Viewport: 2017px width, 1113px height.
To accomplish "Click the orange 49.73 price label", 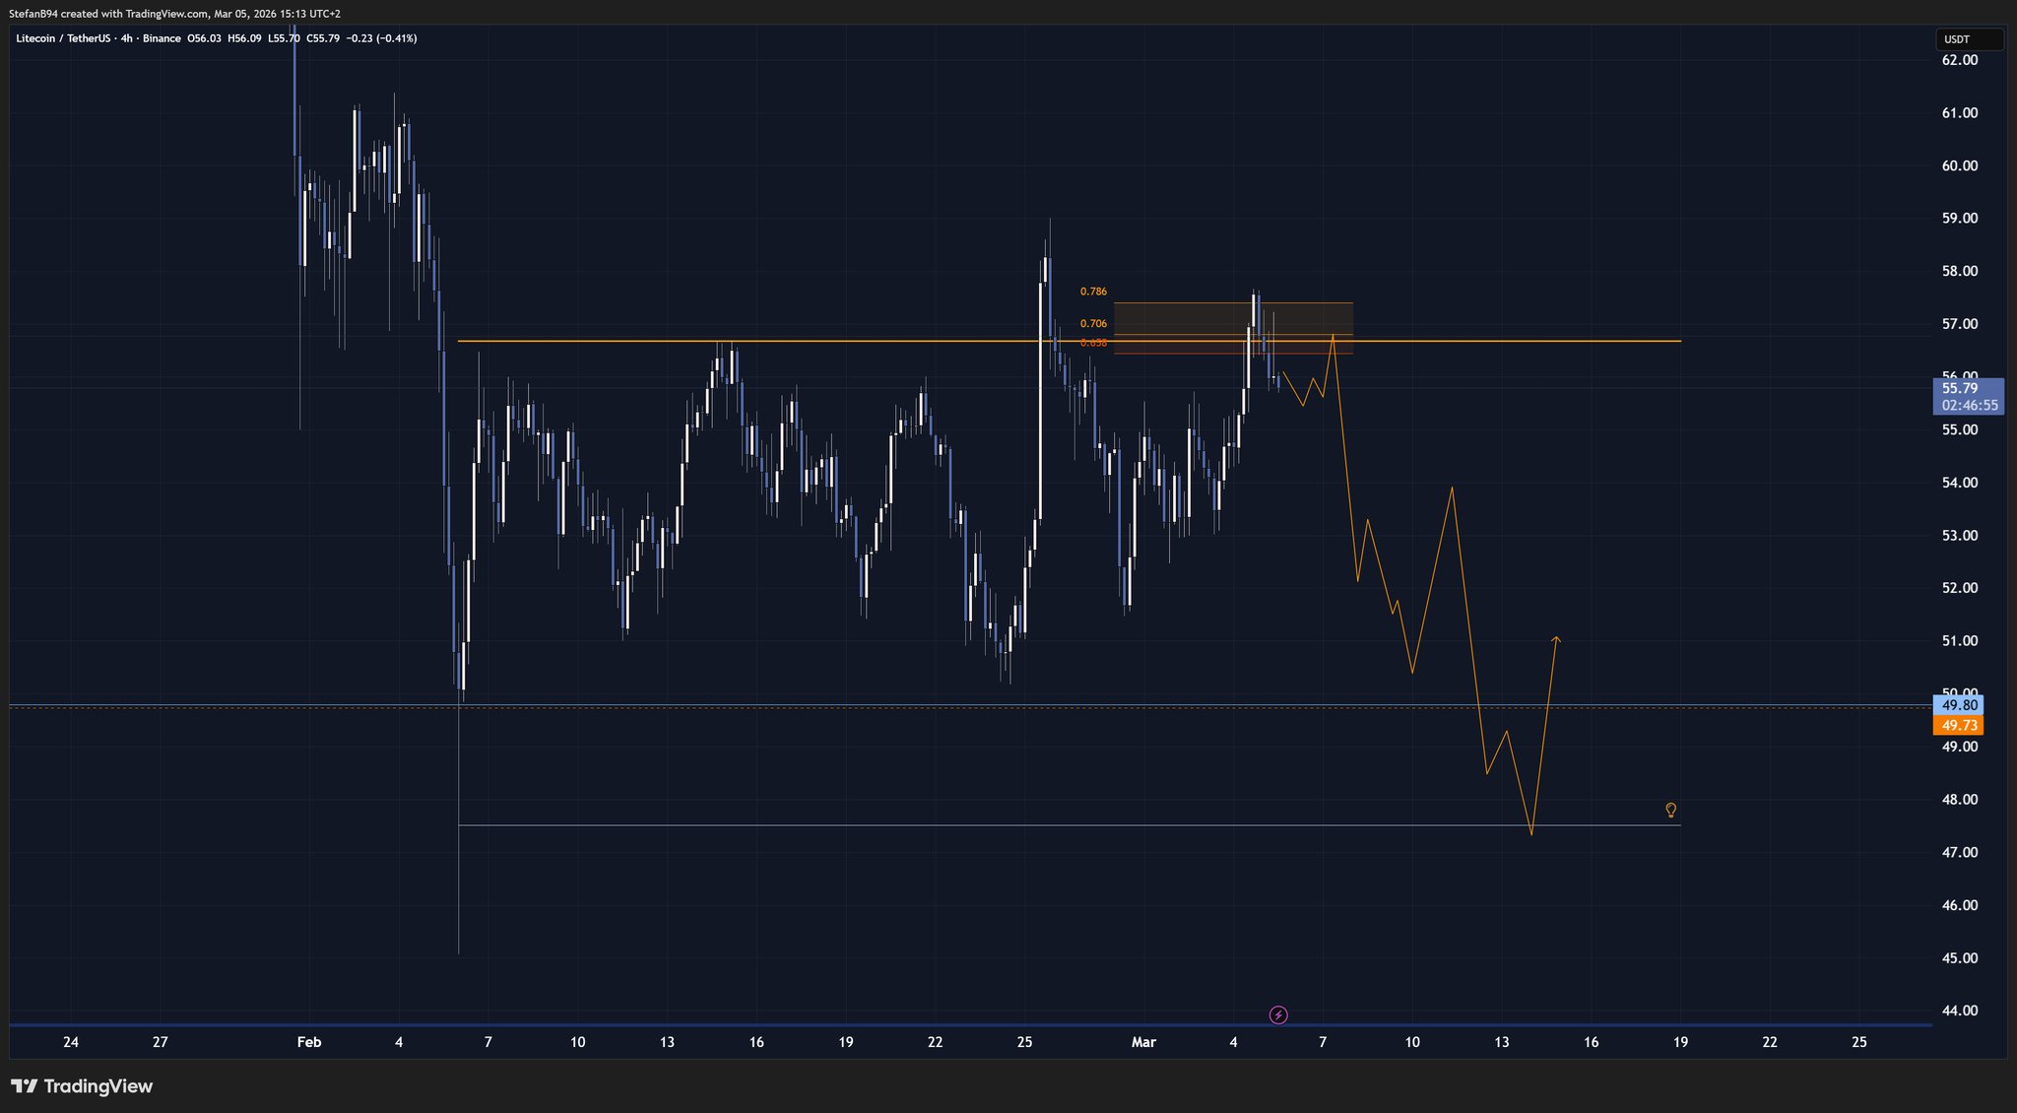I will coord(1959,726).
